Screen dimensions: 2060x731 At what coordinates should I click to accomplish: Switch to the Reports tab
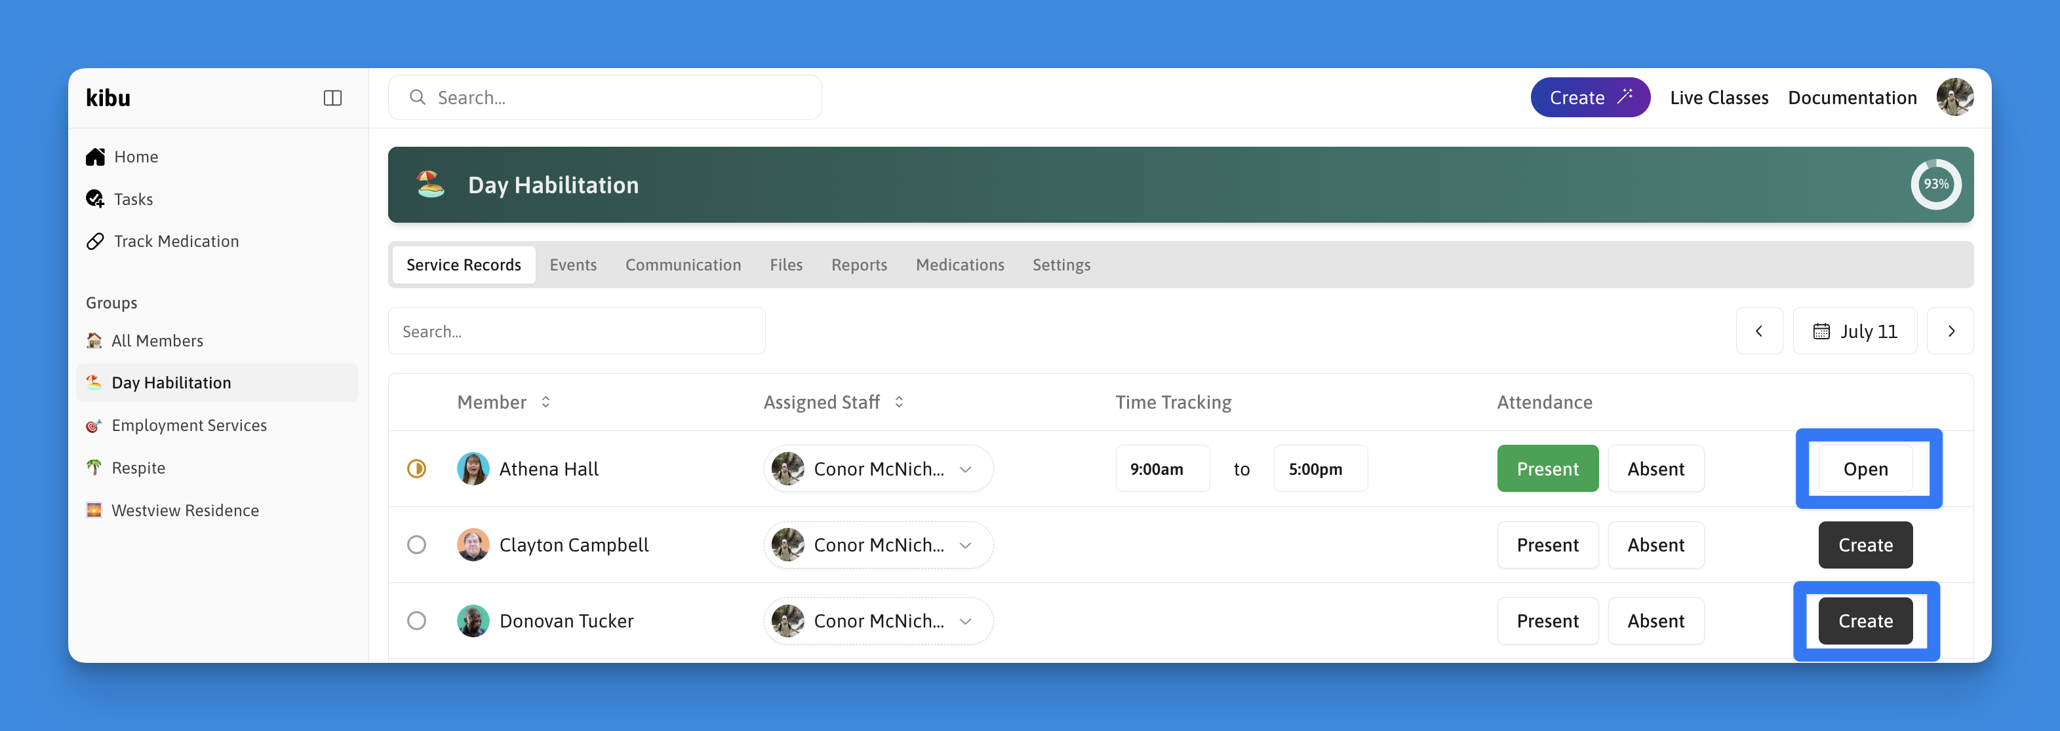[859, 265]
